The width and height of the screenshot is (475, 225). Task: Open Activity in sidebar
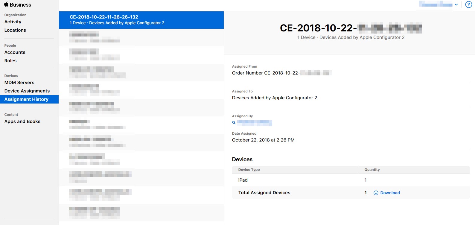point(13,22)
